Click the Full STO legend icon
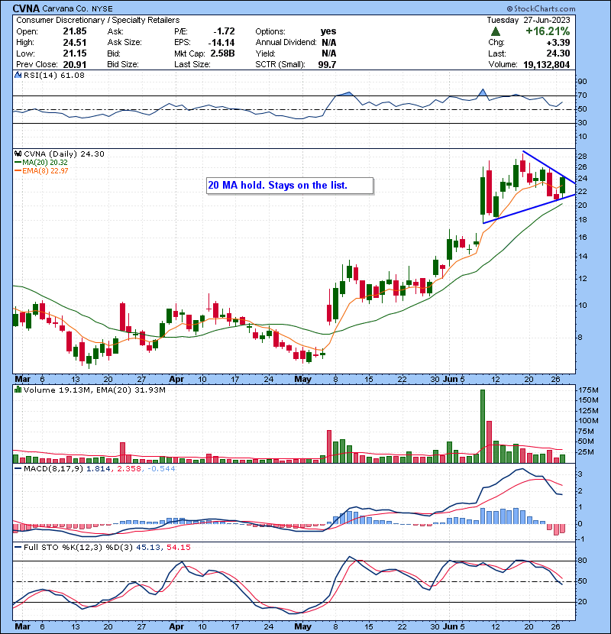Viewport: 611px width, 634px height. tap(17, 546)
